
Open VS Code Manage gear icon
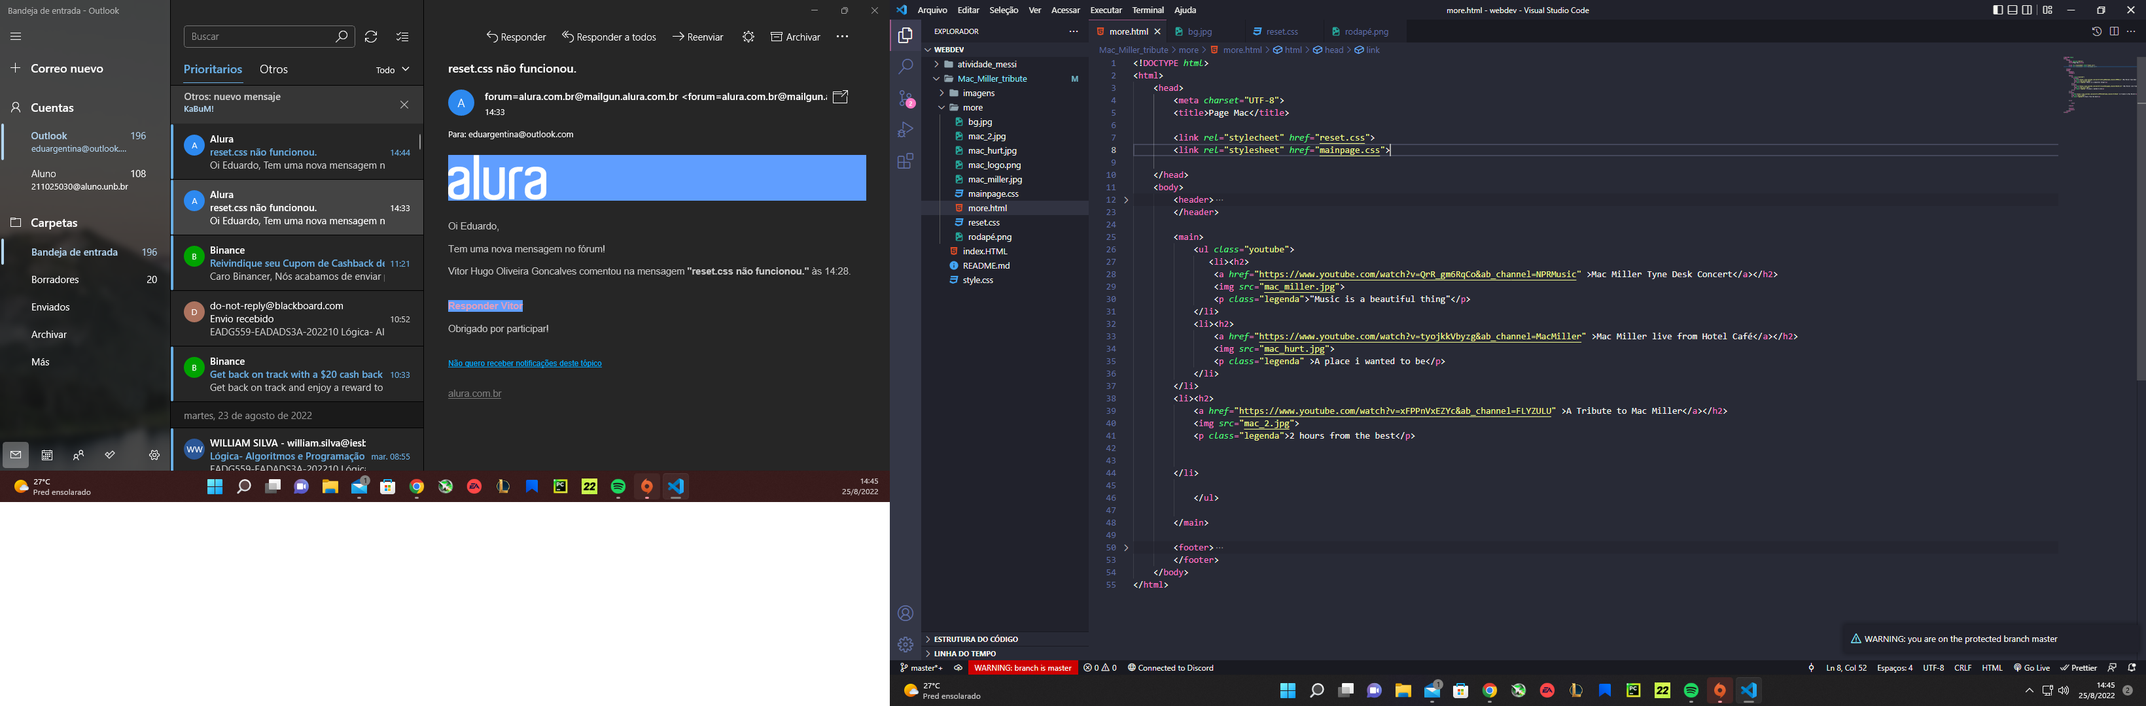click(906, 645)
